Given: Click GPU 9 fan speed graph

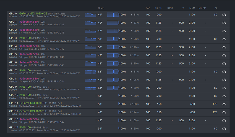Looking at the screenshot, I should [x=113, y=88].
